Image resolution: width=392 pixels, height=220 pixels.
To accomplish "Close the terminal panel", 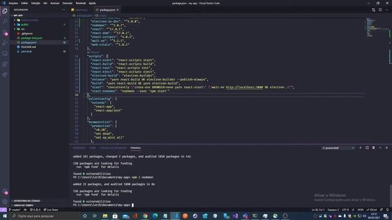I will [386, 148].
